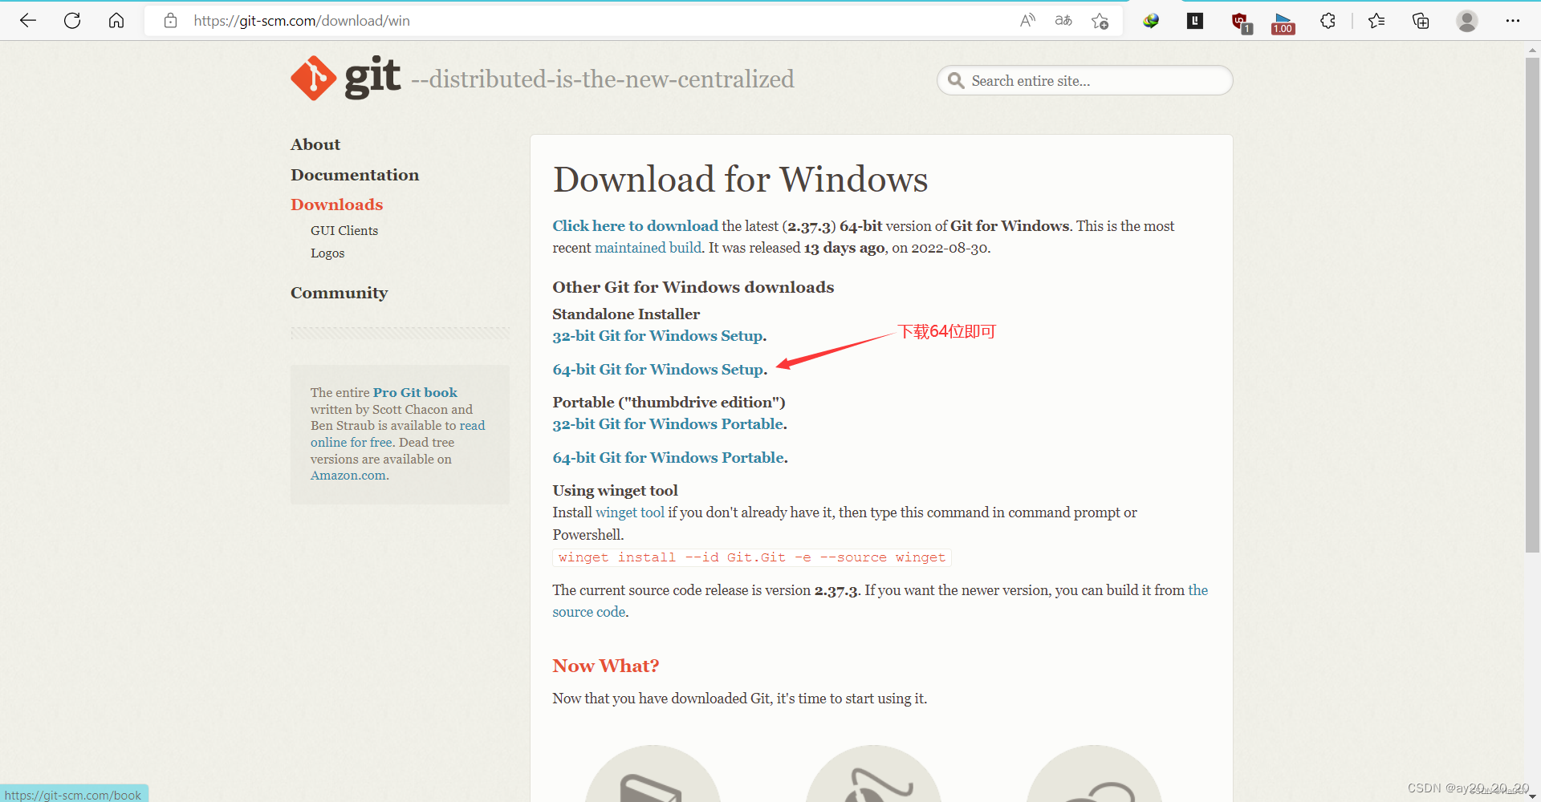1541x802 pixels.
Task: Open the browser home page
Action: click(x=116, y=21)
